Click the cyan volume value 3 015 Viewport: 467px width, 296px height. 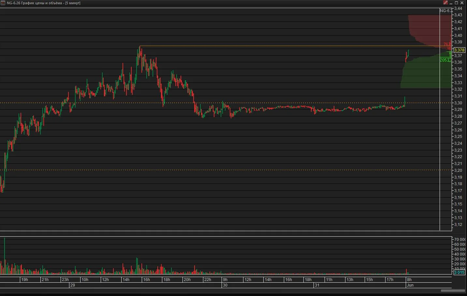click(459, 273)
